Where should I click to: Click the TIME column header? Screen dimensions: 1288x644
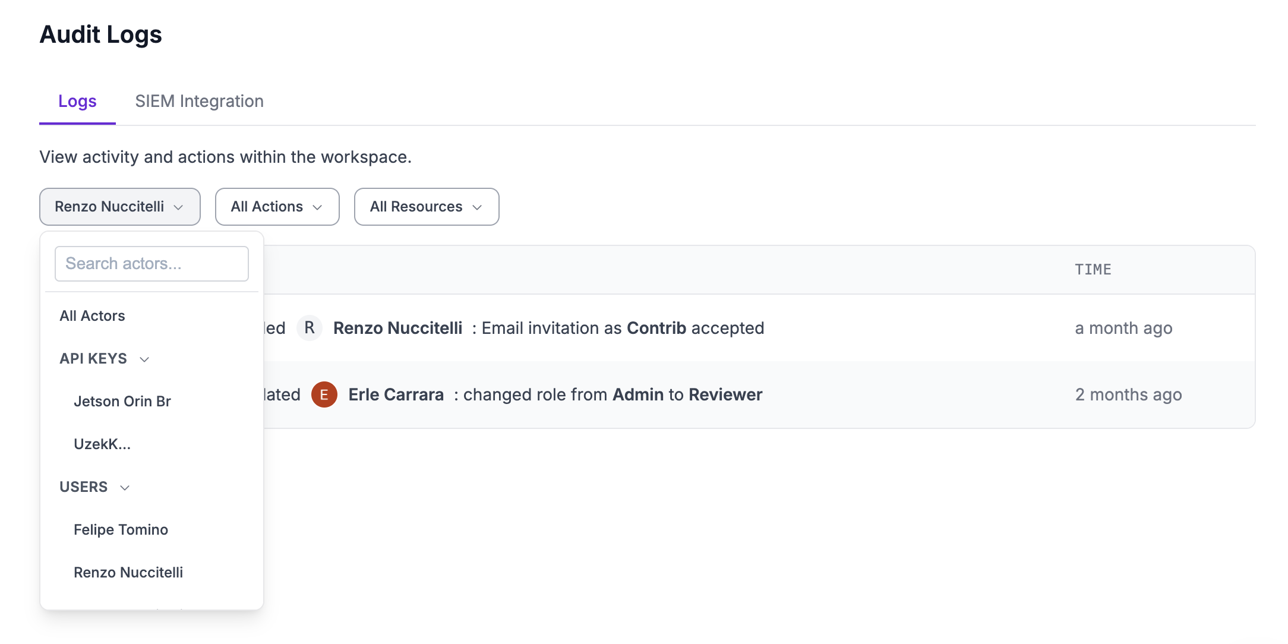click(x=1093, y=270)
